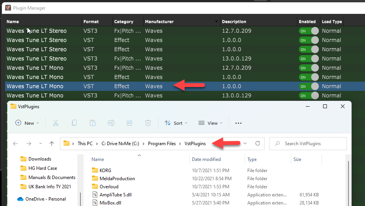Toggle Enabled switch for selected Waves Tune LT Mono VST
This screenshot has height=206, width=365.
309,86
